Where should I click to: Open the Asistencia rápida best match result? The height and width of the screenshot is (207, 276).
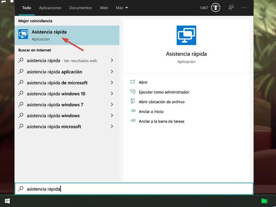pyautogui.click(x=49, y=35)
